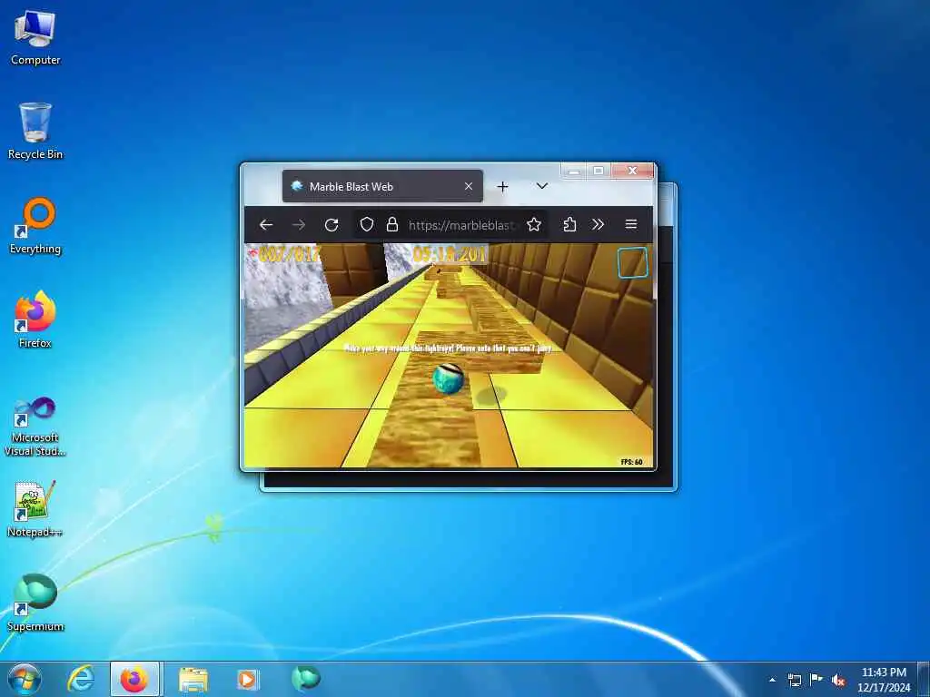The width and height of the screenshot is (930, 697).
Task: Click the muted volume speaker tray icon
Action: 838,680
